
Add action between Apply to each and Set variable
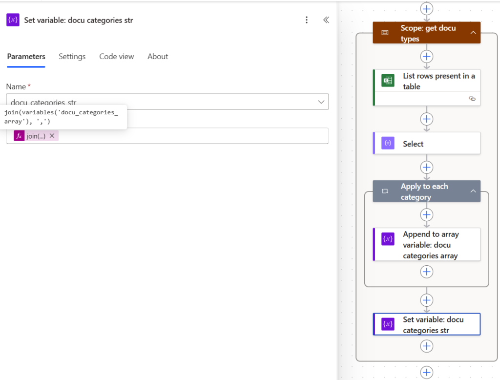[427, 300]
